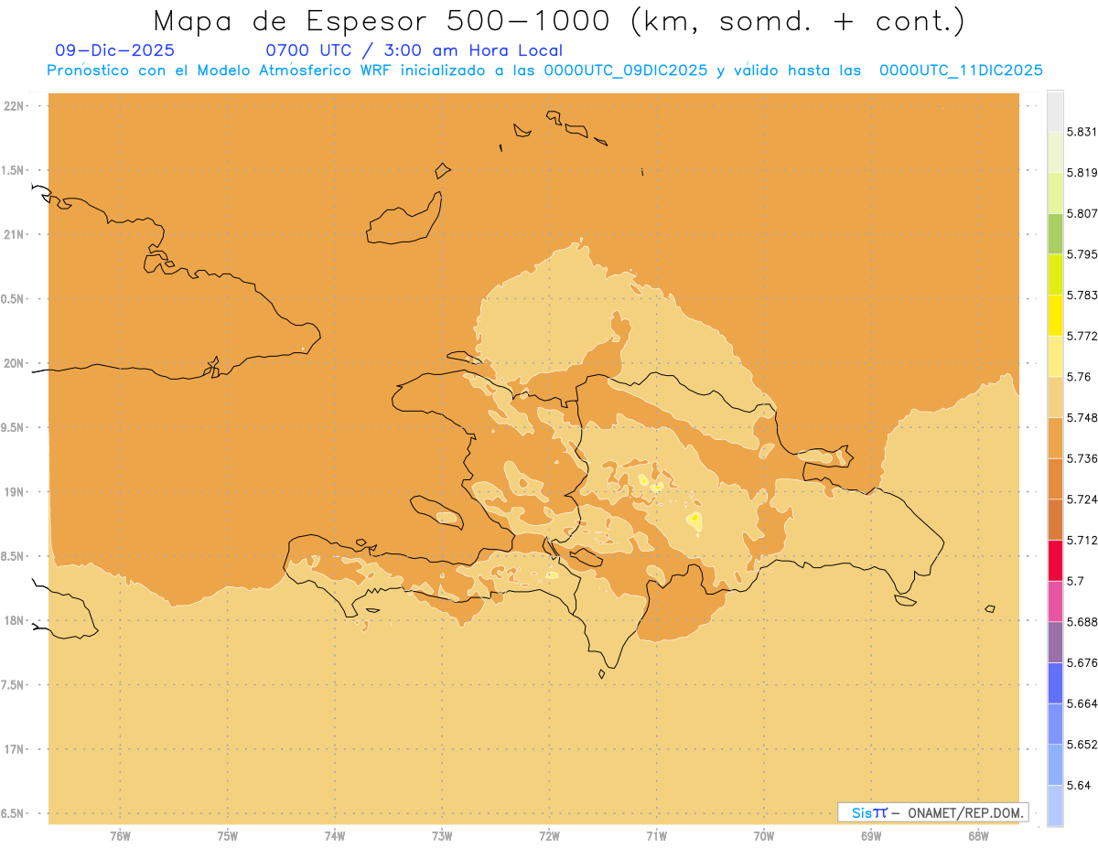Click the gray swatch above 5.831
Viewport: 1098px width, 848px height.
[x=1055, y=112]
